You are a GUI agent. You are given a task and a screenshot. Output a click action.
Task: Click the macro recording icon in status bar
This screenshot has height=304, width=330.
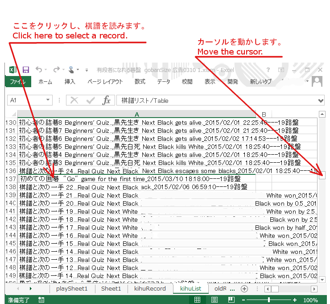(x=41, y=300)
